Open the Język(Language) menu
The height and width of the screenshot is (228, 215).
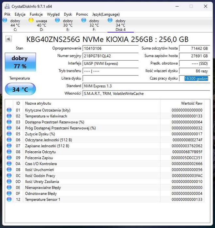point(106,14)
